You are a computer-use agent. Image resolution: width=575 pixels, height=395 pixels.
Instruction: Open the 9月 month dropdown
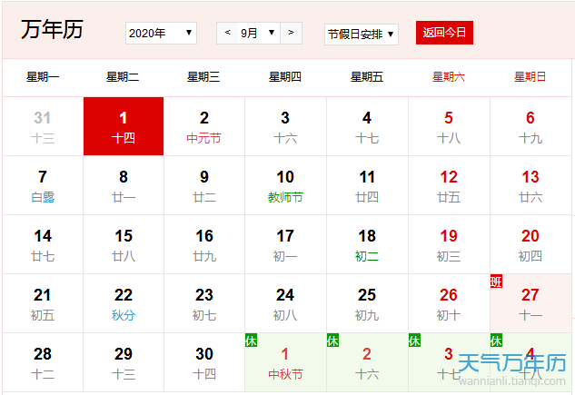[259, 34]
